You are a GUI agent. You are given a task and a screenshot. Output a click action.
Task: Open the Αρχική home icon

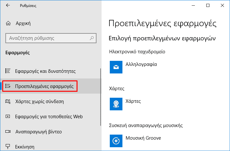(8, 23)
